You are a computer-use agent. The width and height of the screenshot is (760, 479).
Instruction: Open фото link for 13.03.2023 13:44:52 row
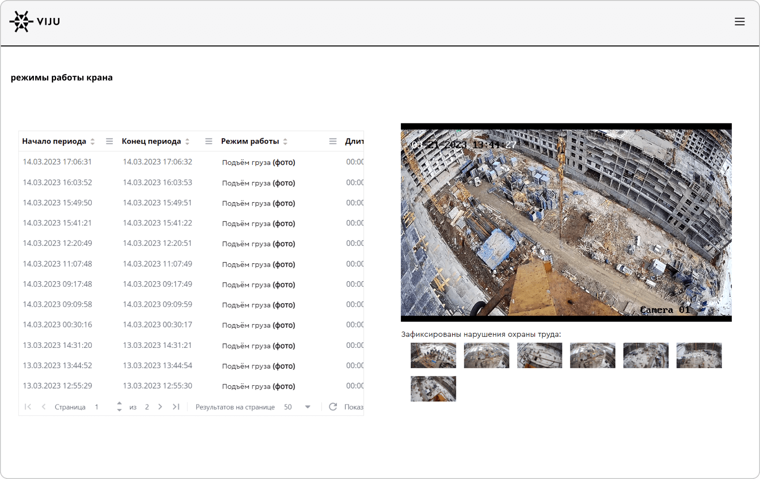(284, 366)
